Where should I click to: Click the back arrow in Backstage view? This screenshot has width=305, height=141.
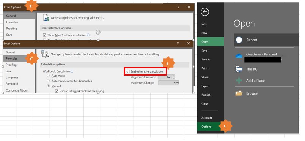(205, 12)
